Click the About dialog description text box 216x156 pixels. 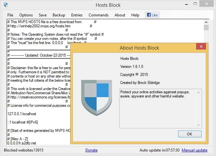(160, 109)
